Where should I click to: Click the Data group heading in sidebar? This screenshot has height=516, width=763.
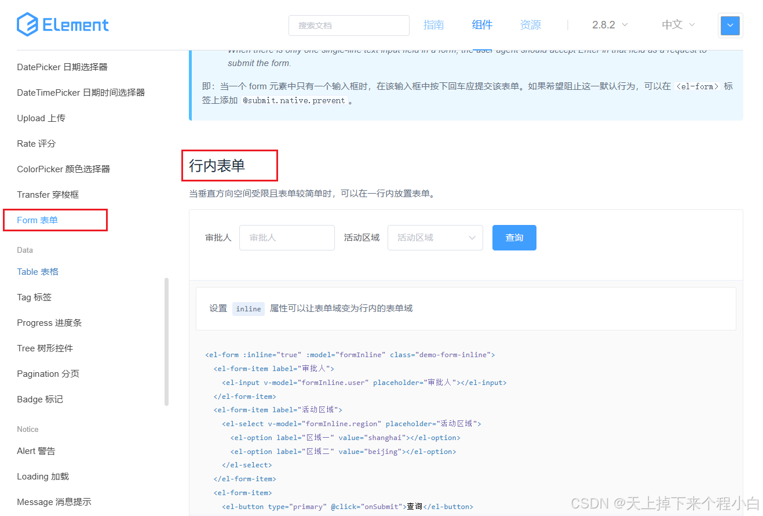tap(25, 250)
